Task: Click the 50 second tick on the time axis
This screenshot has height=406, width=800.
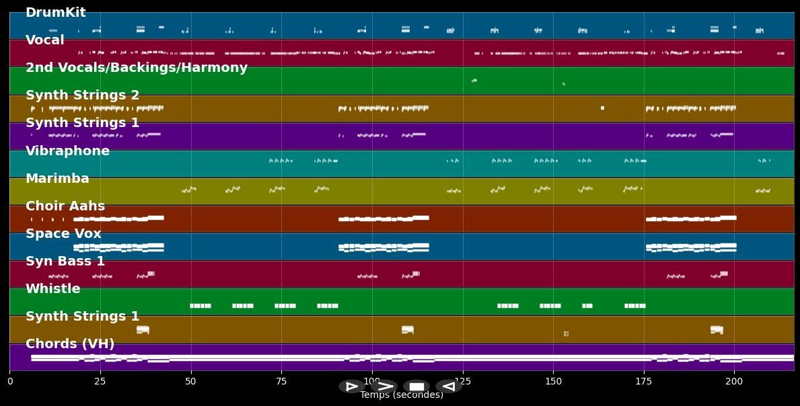Action: coord(190,382)
